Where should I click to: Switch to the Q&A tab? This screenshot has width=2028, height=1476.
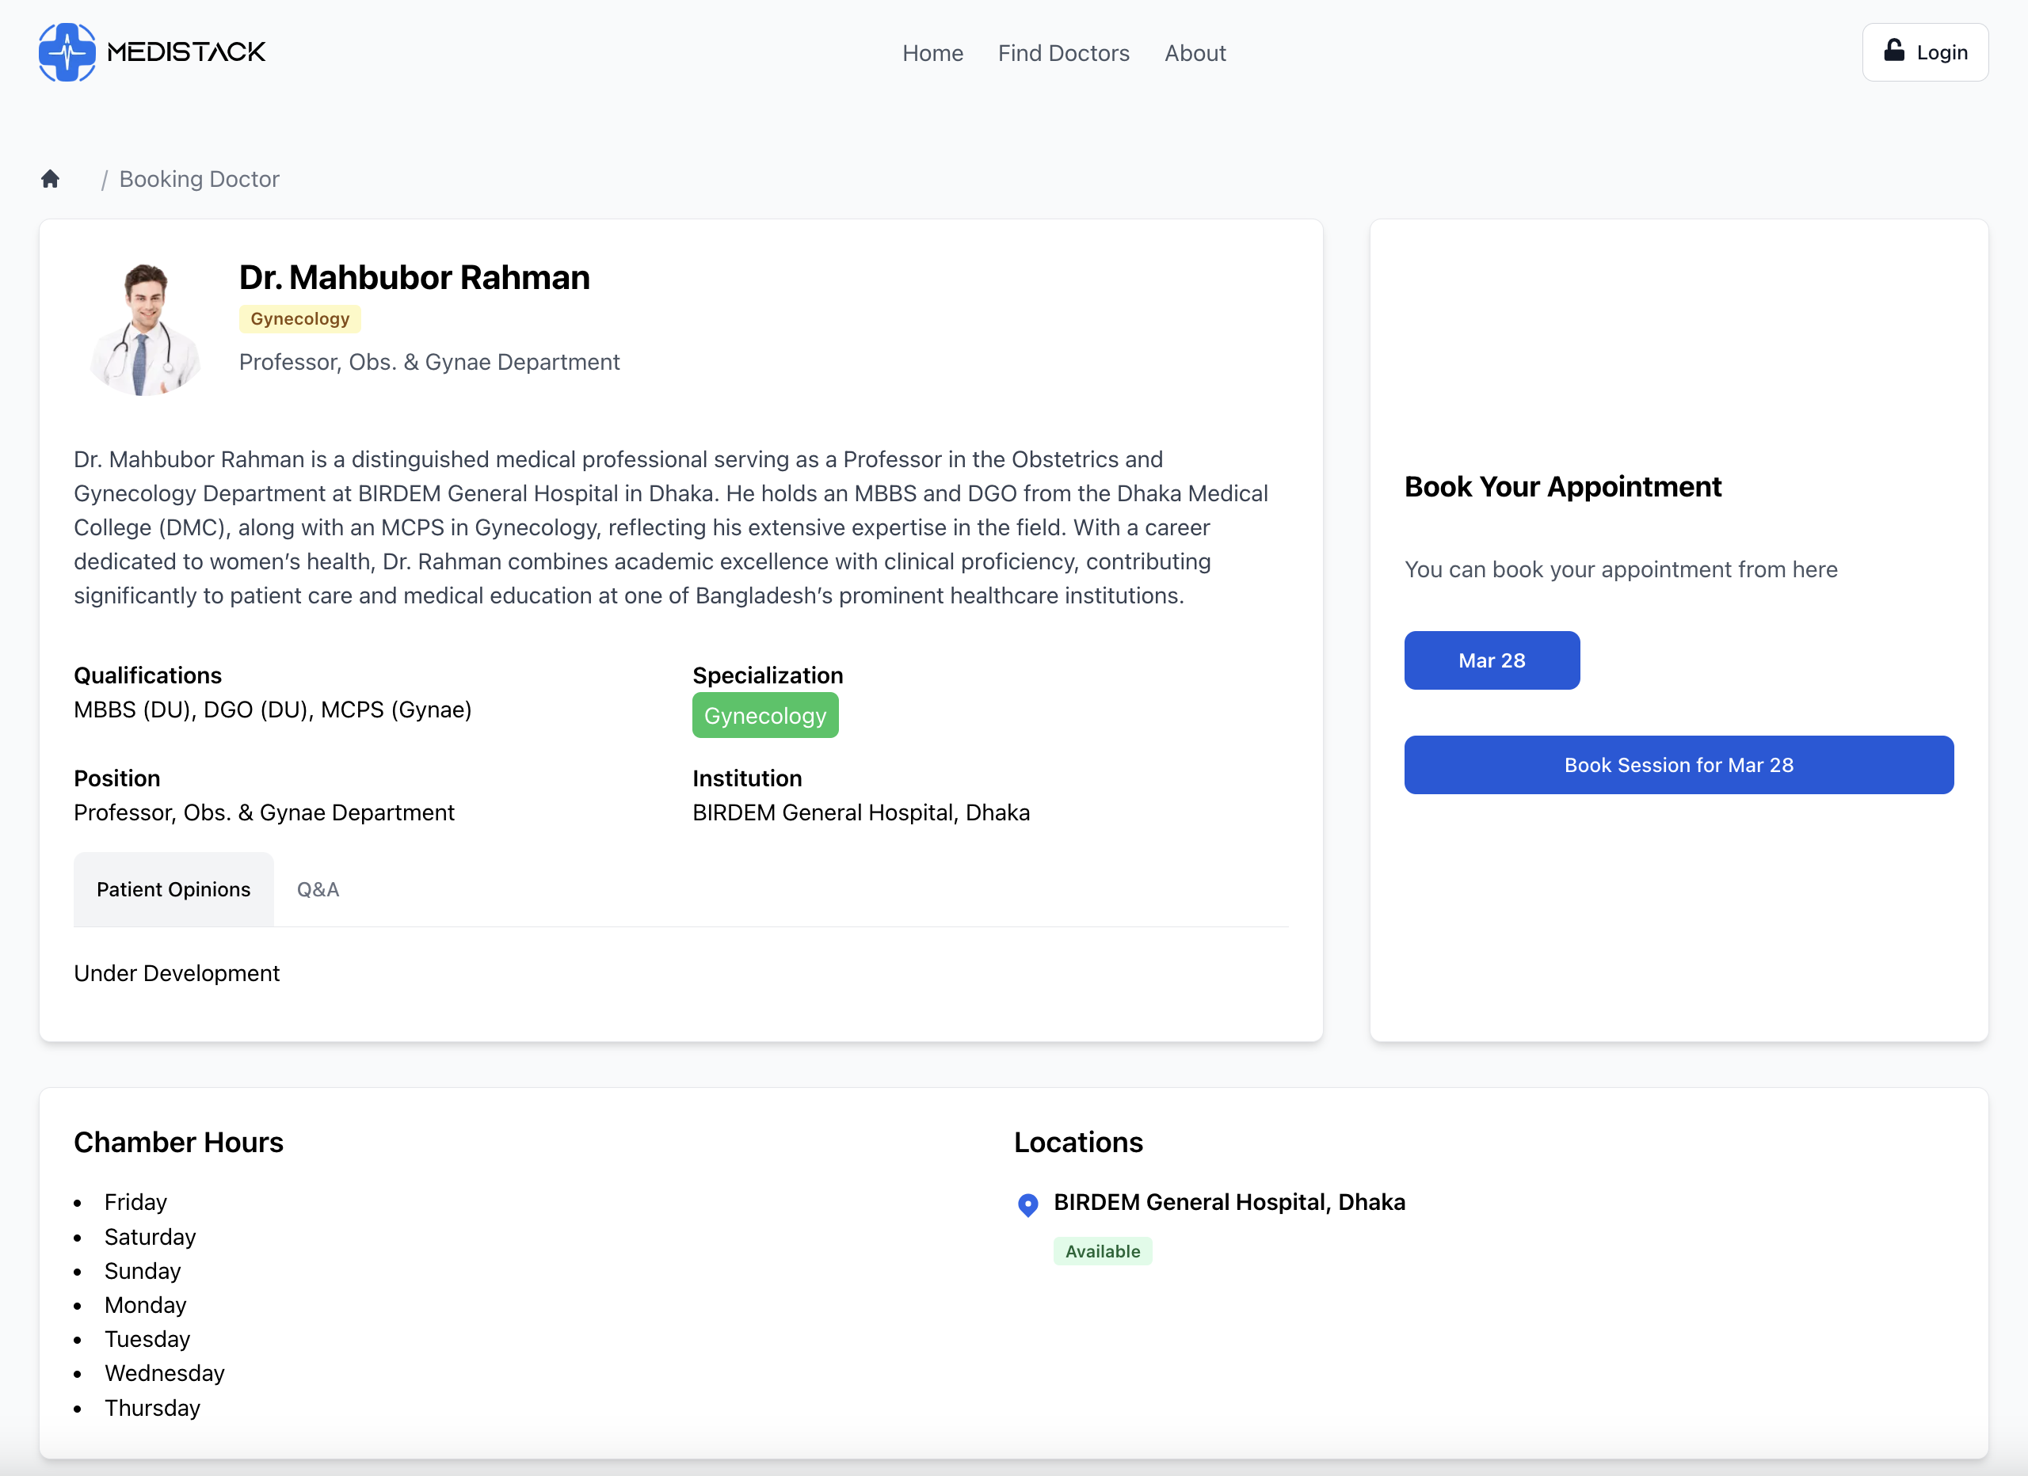tap(318, 888)
